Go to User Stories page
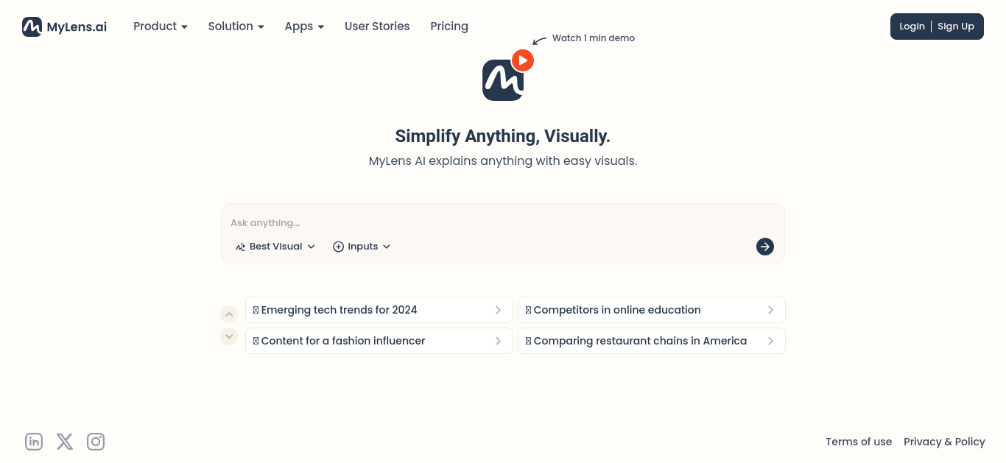Image resolution: width=1006 pixels, height=463 pixels. pos(377,26)
